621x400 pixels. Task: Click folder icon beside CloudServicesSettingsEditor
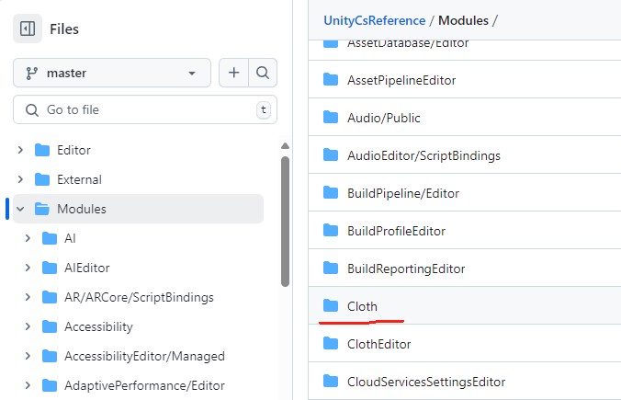coord(331,381)
